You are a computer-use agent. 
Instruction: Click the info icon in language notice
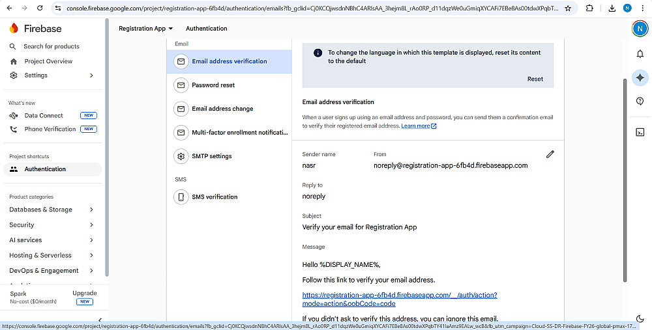click(318, 53)
